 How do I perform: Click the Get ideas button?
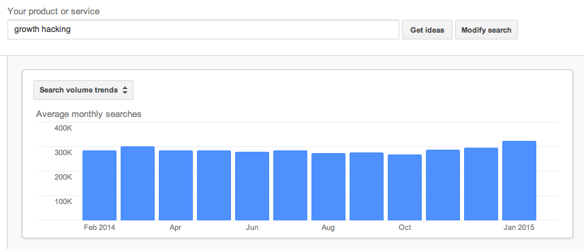click(x=427, y=30)
